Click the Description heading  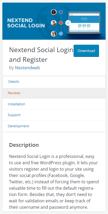[x=24, y=145]
